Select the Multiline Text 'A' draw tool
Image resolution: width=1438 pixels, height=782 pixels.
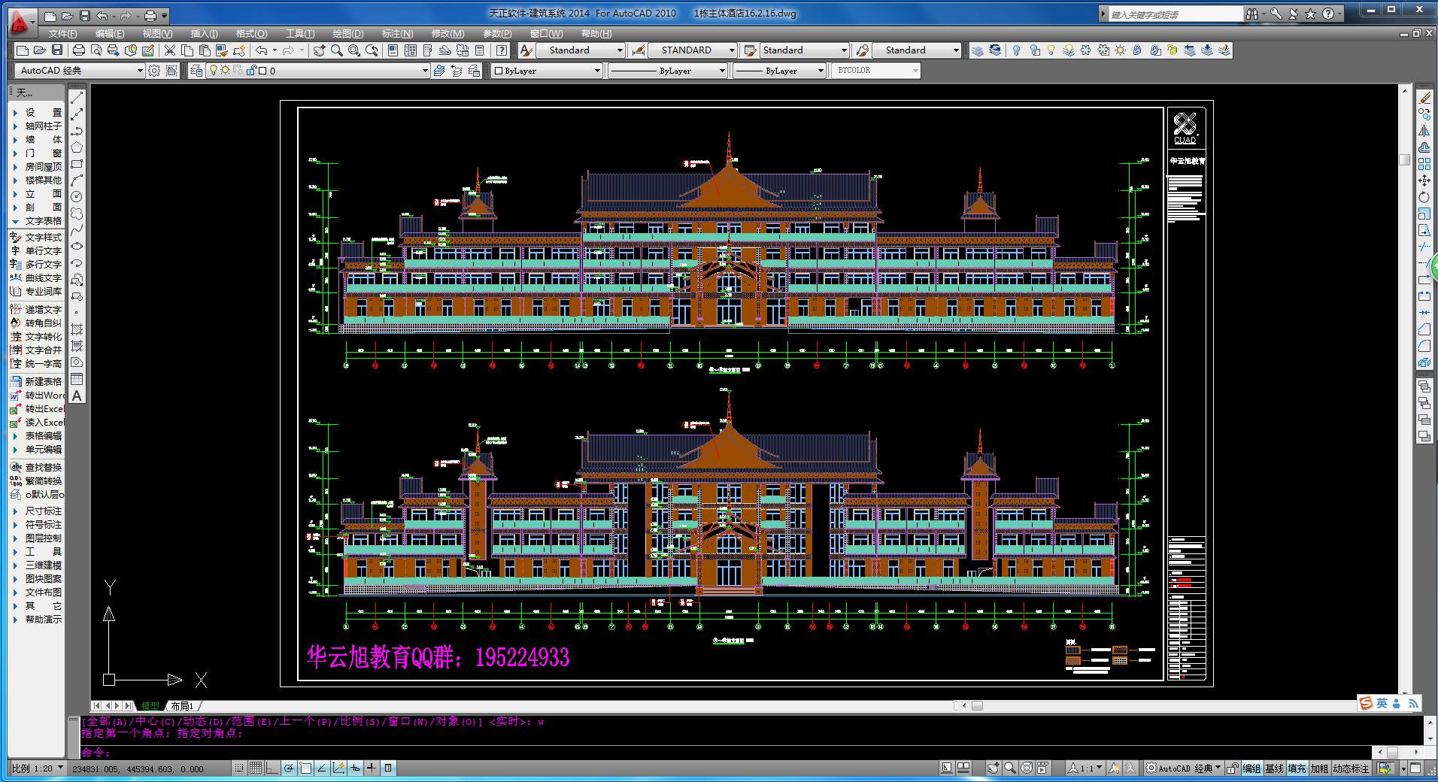tap(77, 396)
